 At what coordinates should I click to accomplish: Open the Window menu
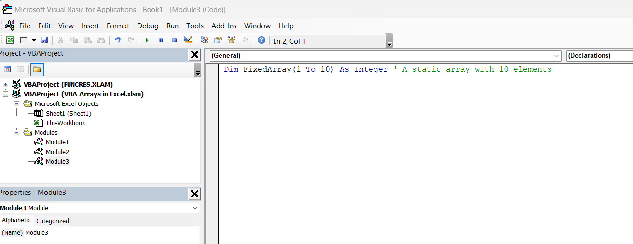(257, 26)
